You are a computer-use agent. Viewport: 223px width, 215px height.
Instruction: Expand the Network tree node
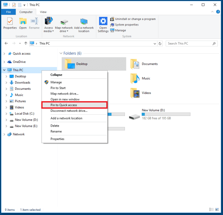pyautogui.click(x=4, y=134)
